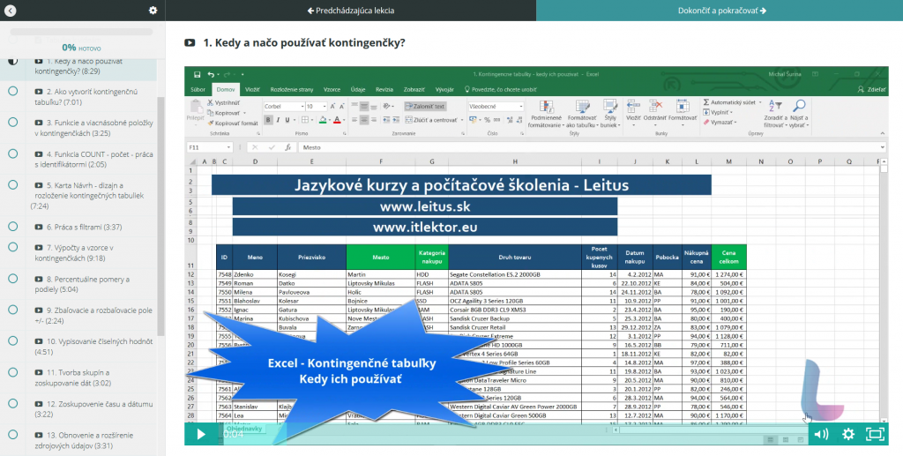Open lesson '4. Funkcia COUNT - počet'
The height and width of the screenshot is (456, 903).
pyautogui.click(x=93, y=160)
